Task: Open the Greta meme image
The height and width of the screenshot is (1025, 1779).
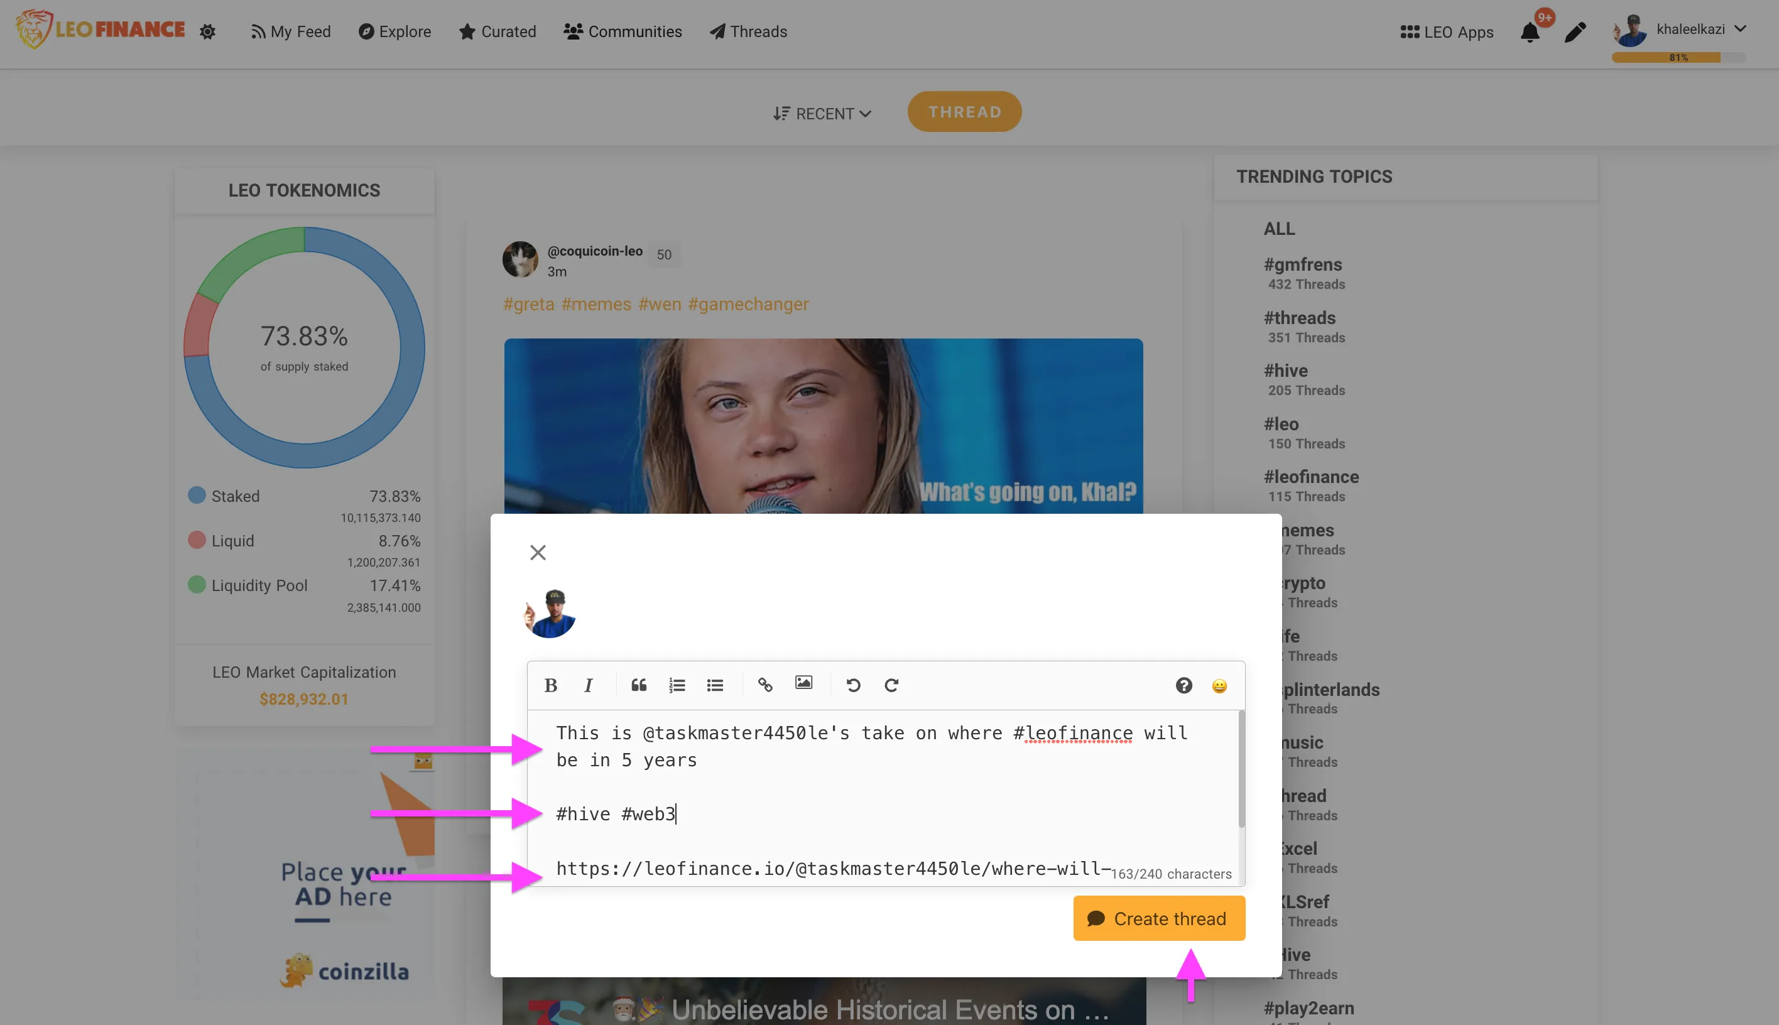Action: 823,426
